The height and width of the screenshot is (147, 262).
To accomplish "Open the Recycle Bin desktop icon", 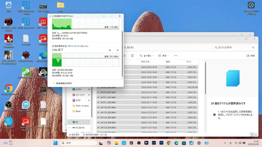I will pos(8,7).
